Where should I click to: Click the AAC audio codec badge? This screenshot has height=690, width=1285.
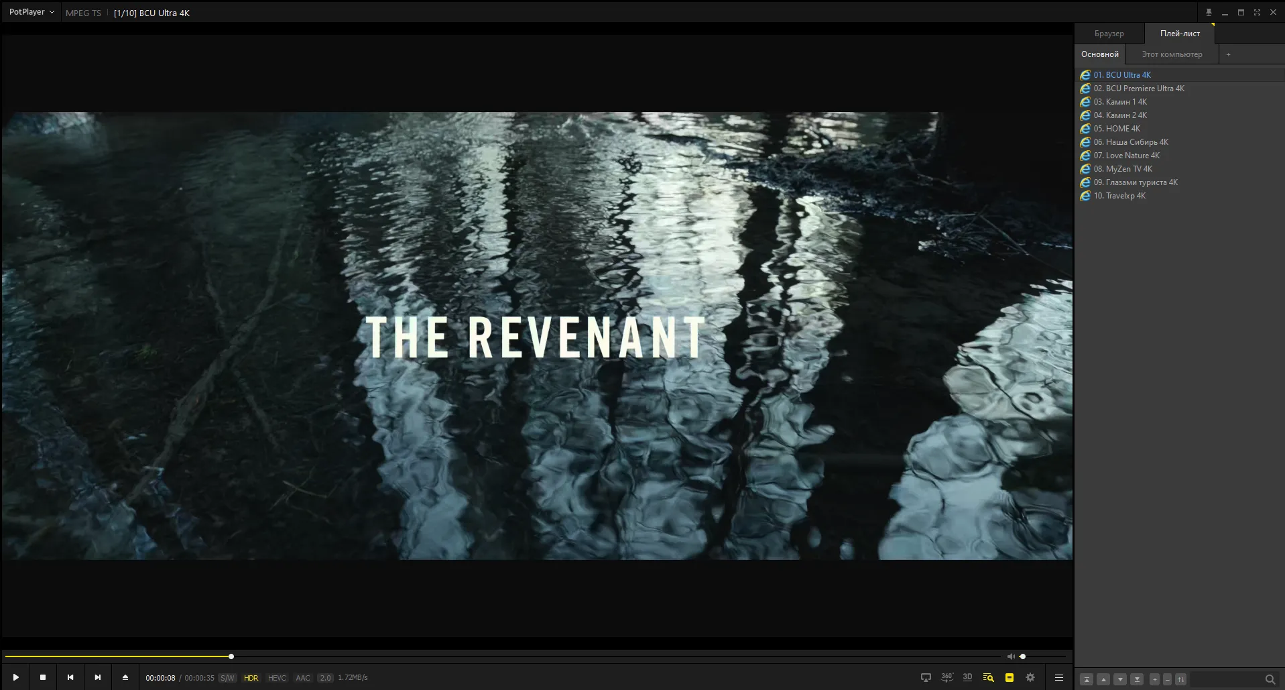coord(303,678)
